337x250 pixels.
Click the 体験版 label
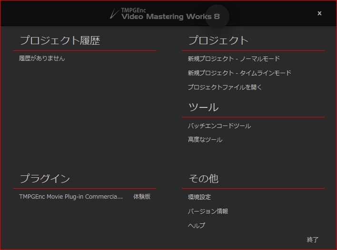click(x=142, y=197)
